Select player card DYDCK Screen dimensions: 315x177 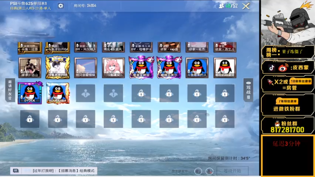pos(30,93)
